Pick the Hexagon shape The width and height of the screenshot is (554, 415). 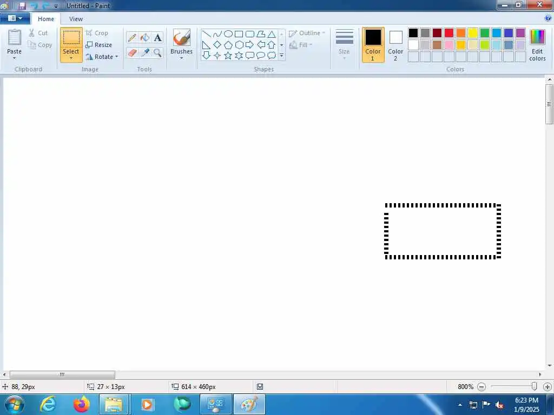239,45
